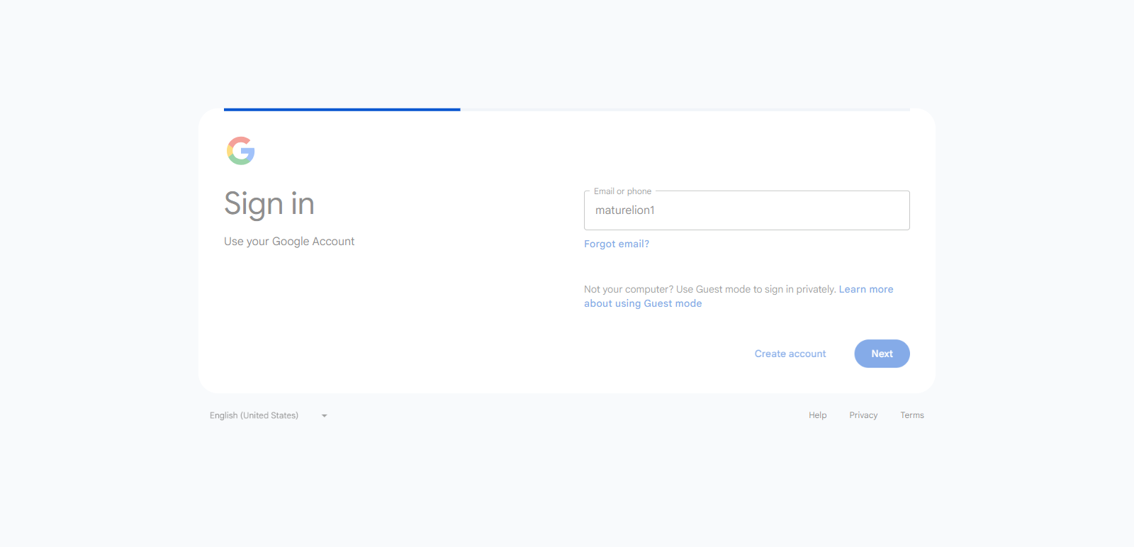Click the Create account button
This screenshot has width=1134, height=547.
point(790,354)
